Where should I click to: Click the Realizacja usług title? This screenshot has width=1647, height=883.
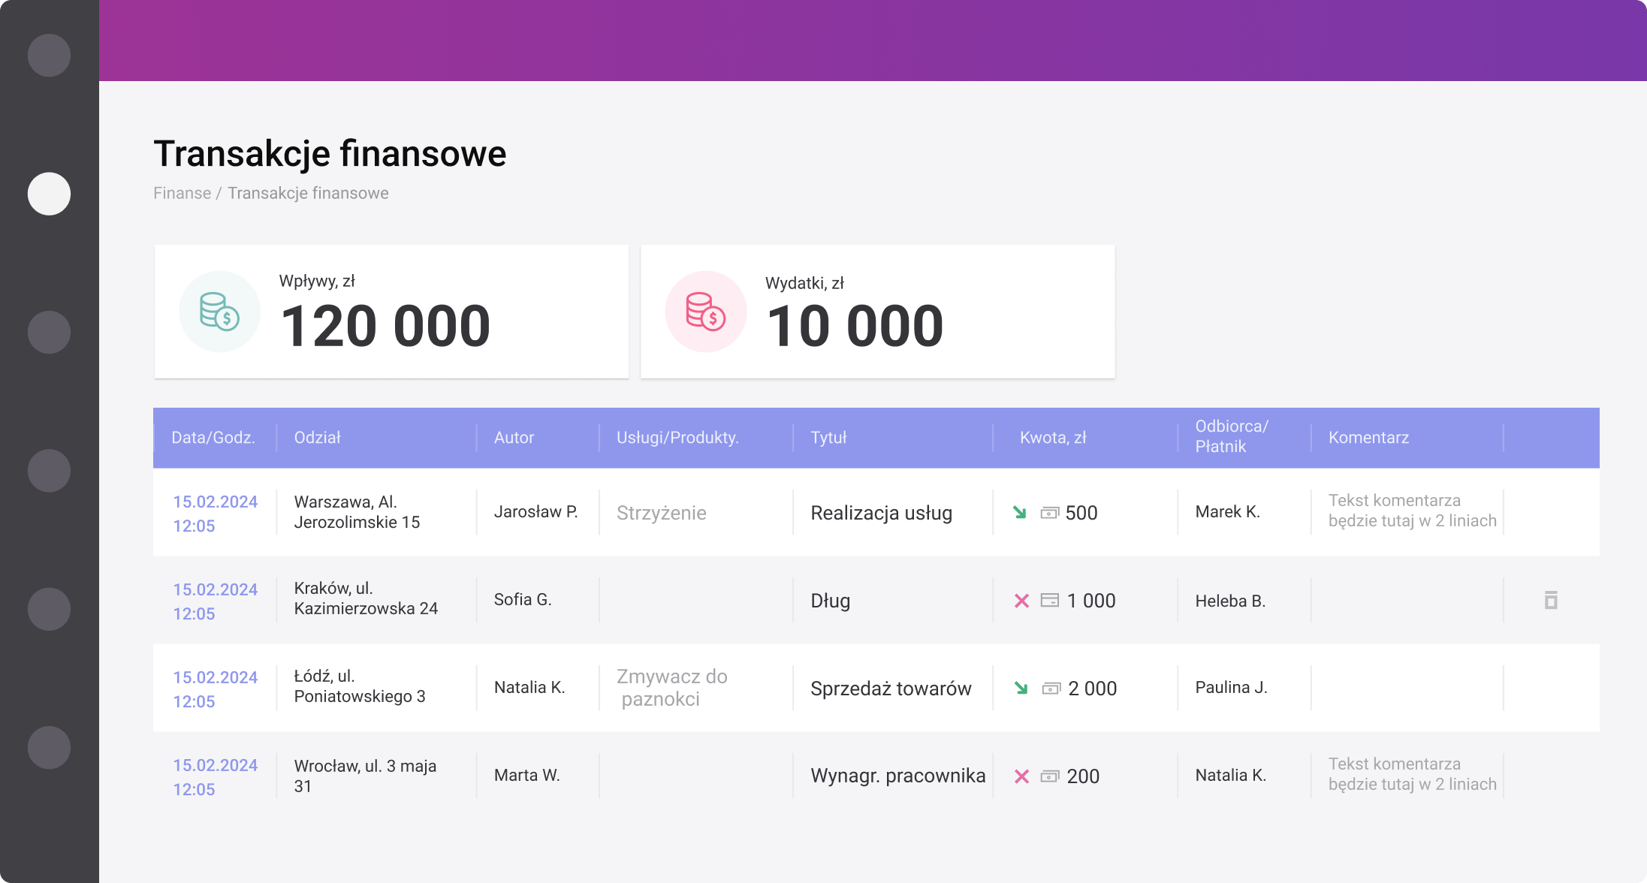click(882, 513)
